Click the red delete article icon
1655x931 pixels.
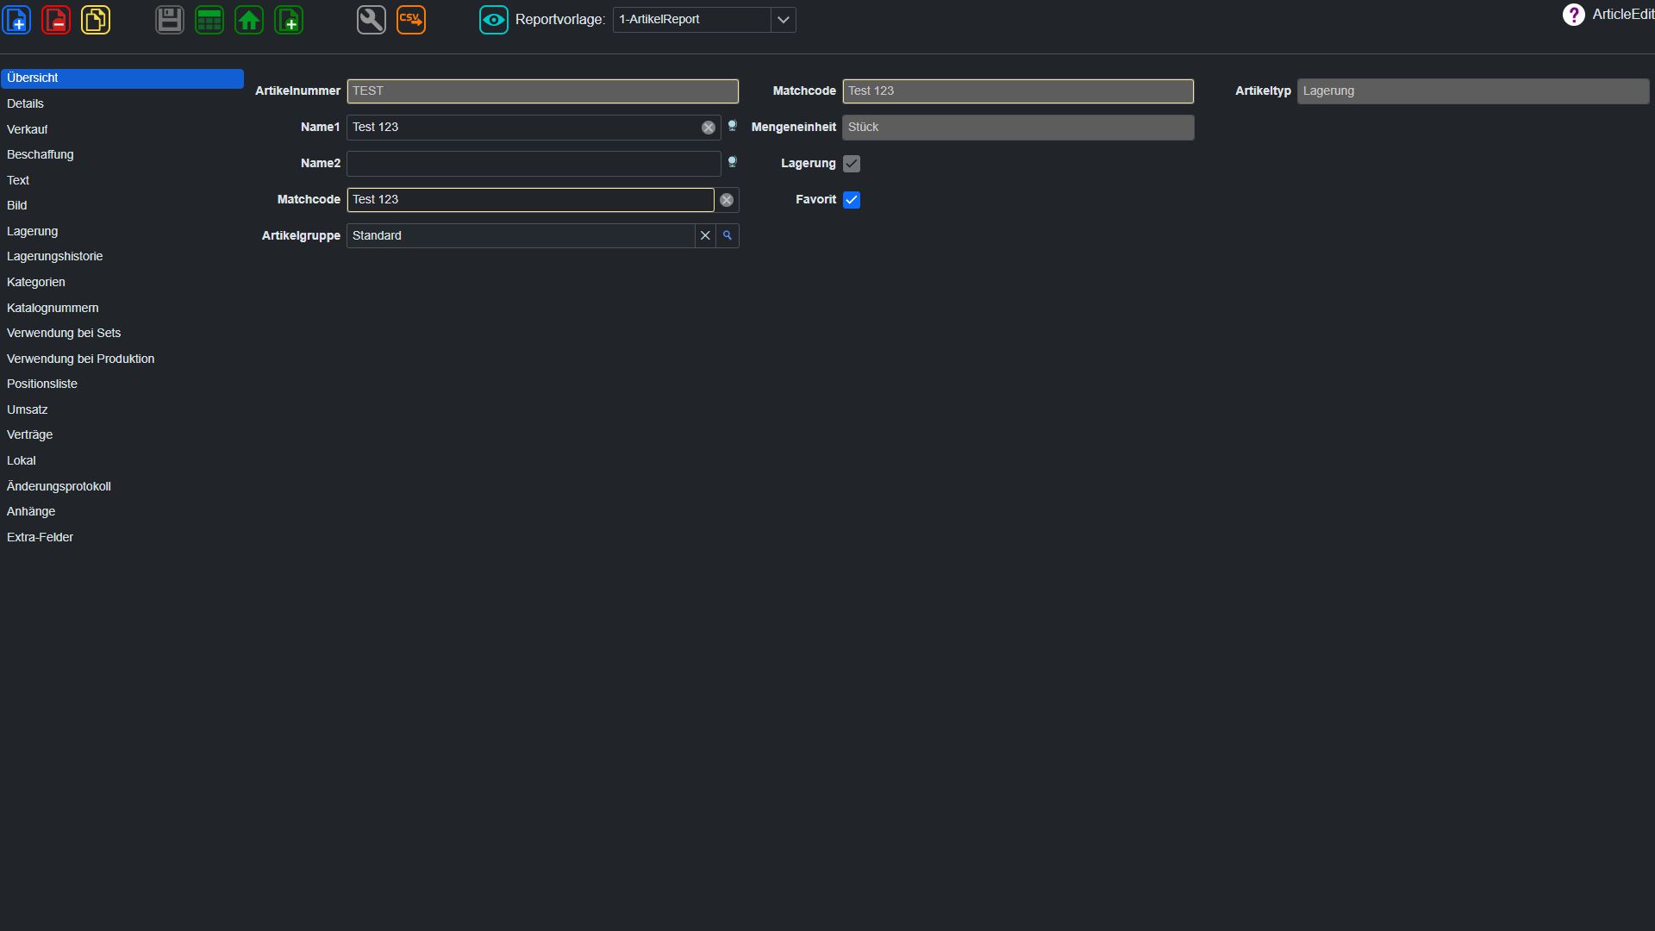click(56, 20)
